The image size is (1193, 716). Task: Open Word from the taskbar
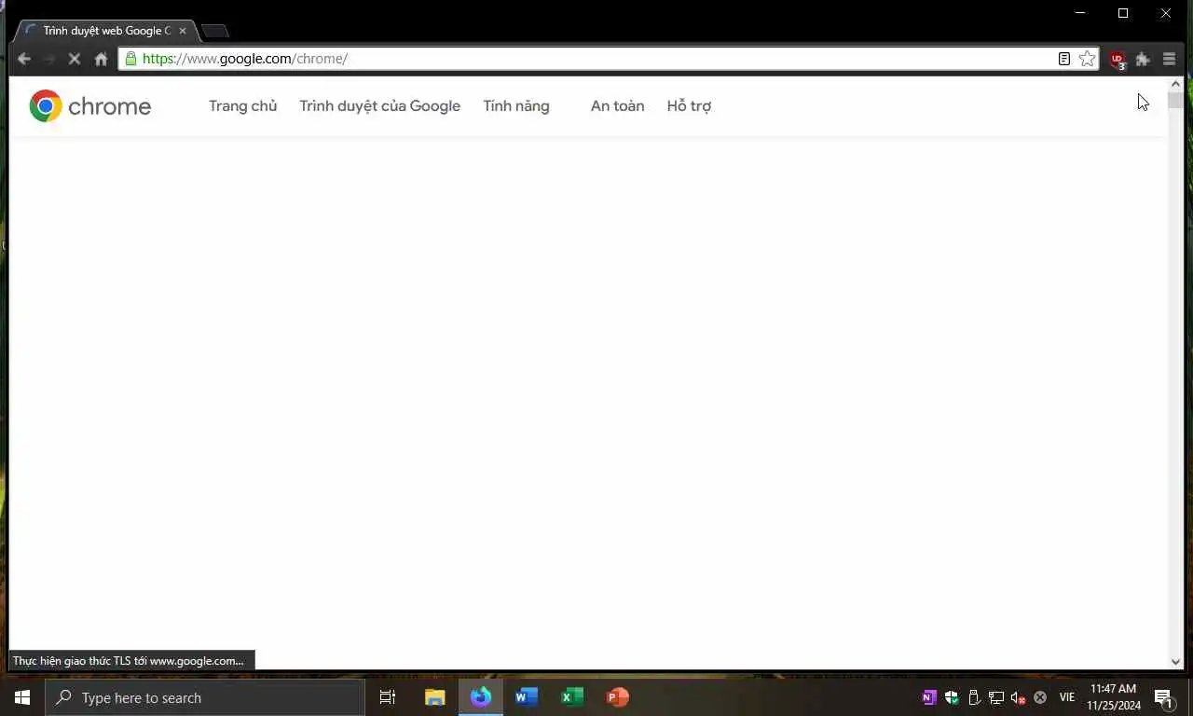(x=527, y=697)
